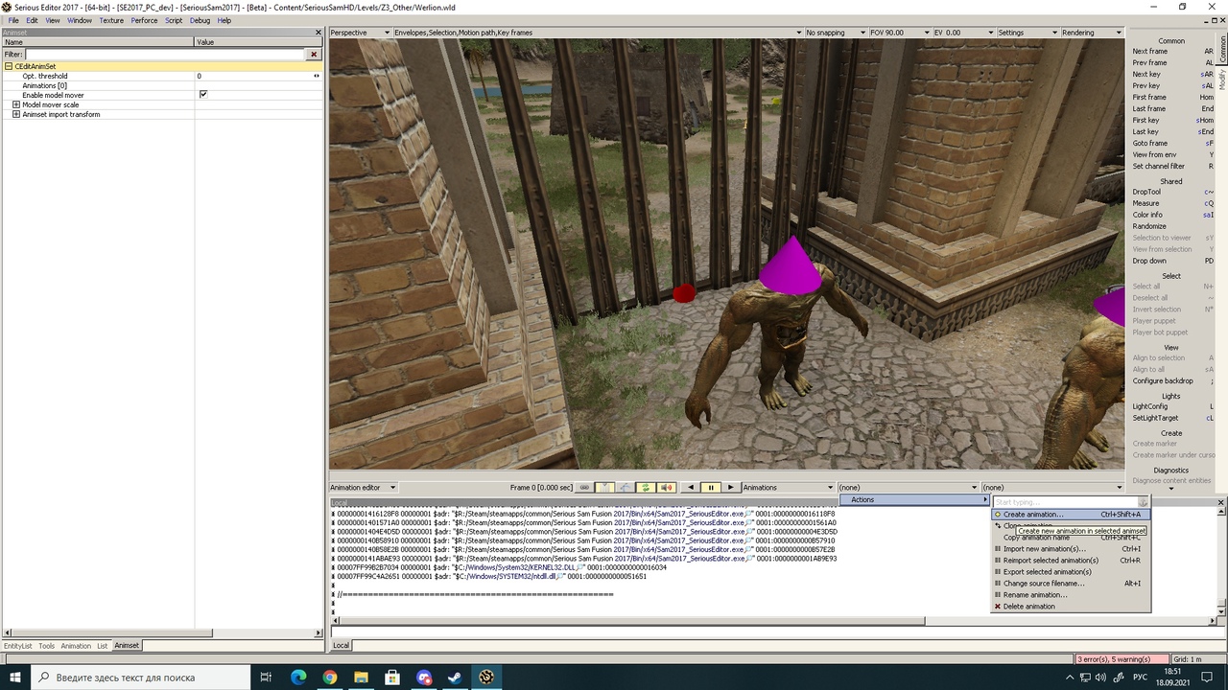Click the chain link icon in animation toolbar
The width and height of the screenshot is (1228, 690).
(585, 488)
